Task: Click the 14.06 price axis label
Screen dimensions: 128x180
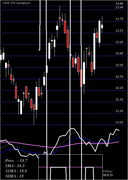Action: (x=119, y=4)
